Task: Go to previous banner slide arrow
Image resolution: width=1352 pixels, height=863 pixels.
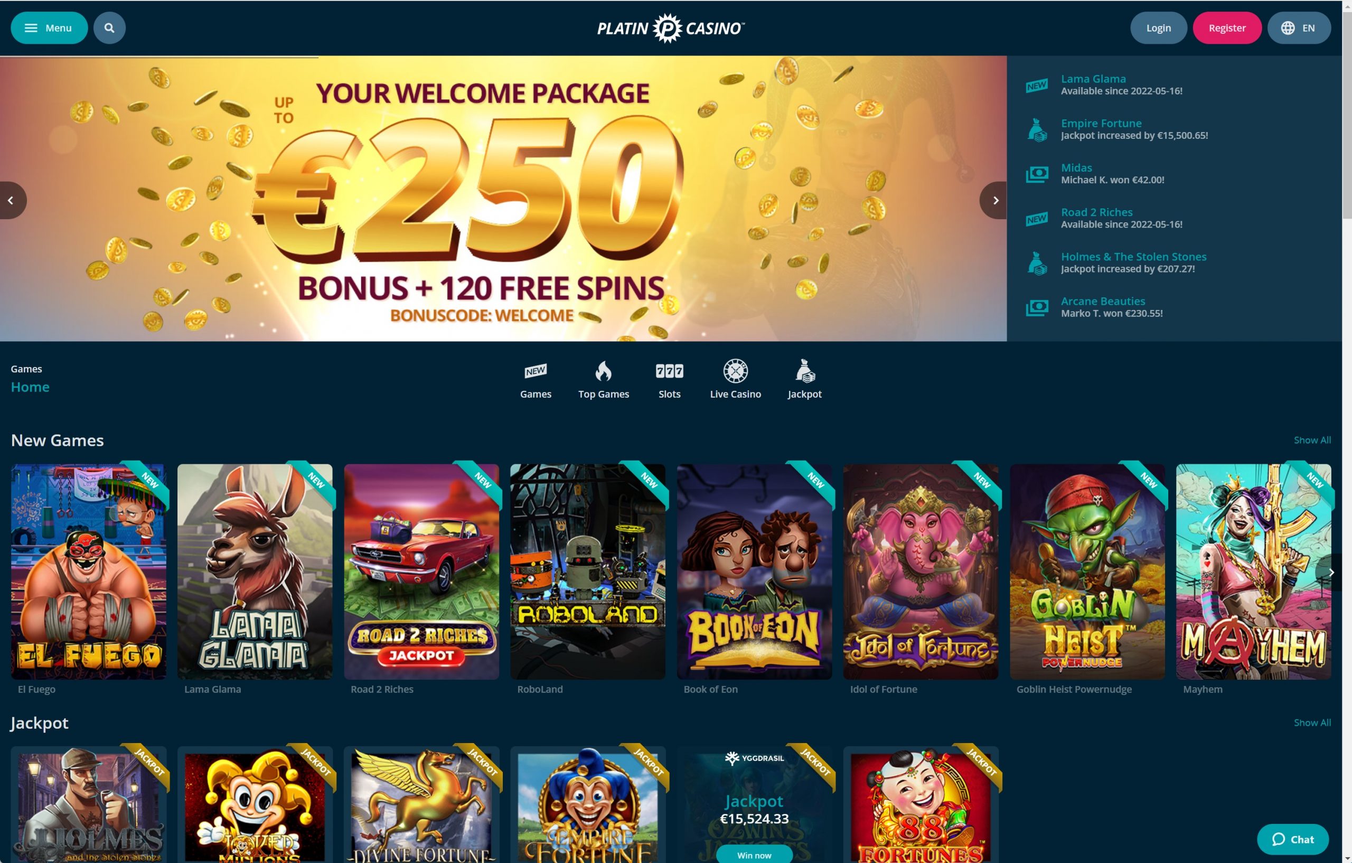Action: 12,201
